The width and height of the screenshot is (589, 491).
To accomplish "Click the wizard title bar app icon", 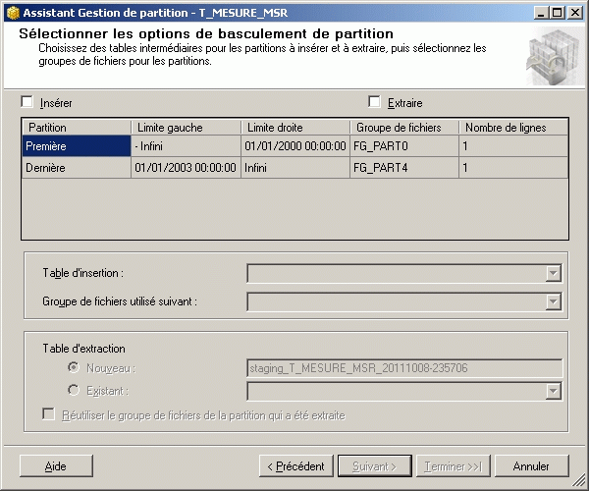I will pyautogui.click(x=11, y=12).
